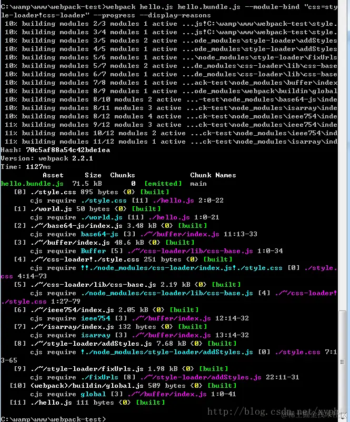Click the '[6] ./~/ieee754/index.js' line
Image resolution: width=350 pixels, height=422 pixels.
coord(106,310)
